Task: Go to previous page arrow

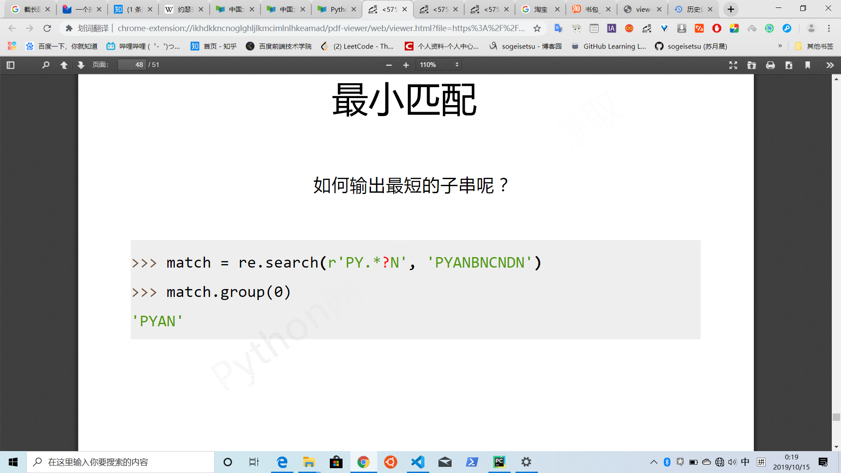Action: tap(64, 65)
